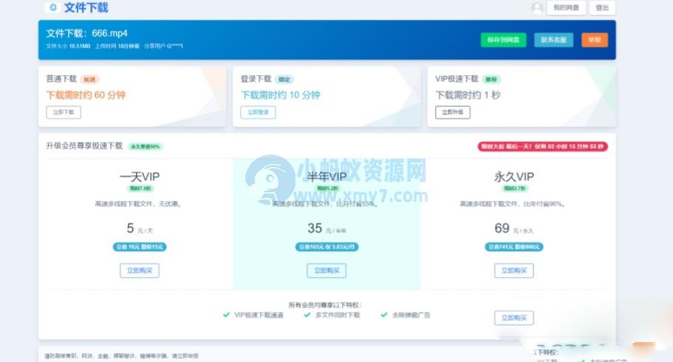Buy the 一天VIP plan with 立即购买
This screenshot has height=362, width=673.
[140, 270]
